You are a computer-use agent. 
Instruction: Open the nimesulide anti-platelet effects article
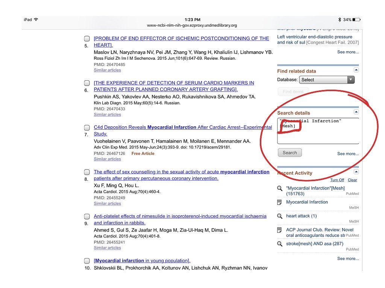pos(180,219)
